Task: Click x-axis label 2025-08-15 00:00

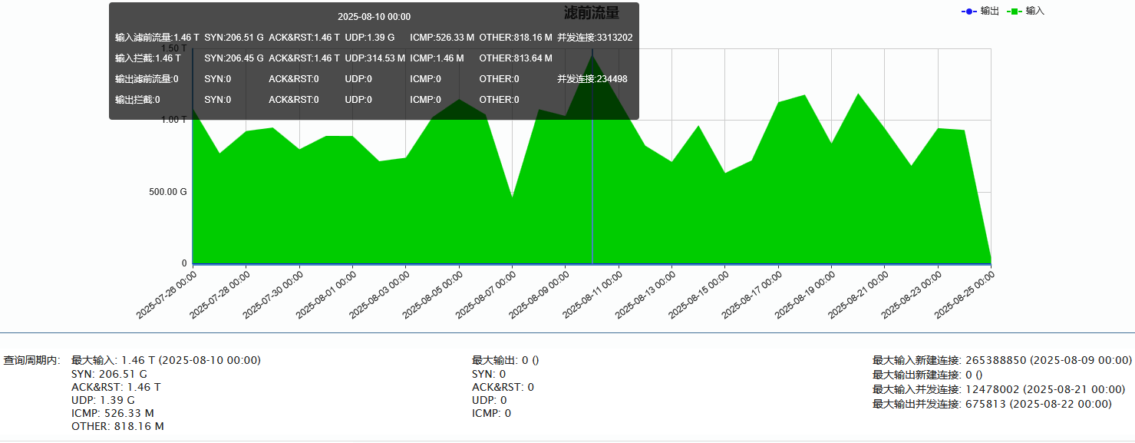Action: (x=698, y=293)
